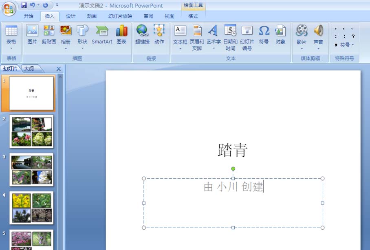Close the slides and outline pane
Image resolution: width=370 pixels, height=250 pixels.
pos(59,69)
